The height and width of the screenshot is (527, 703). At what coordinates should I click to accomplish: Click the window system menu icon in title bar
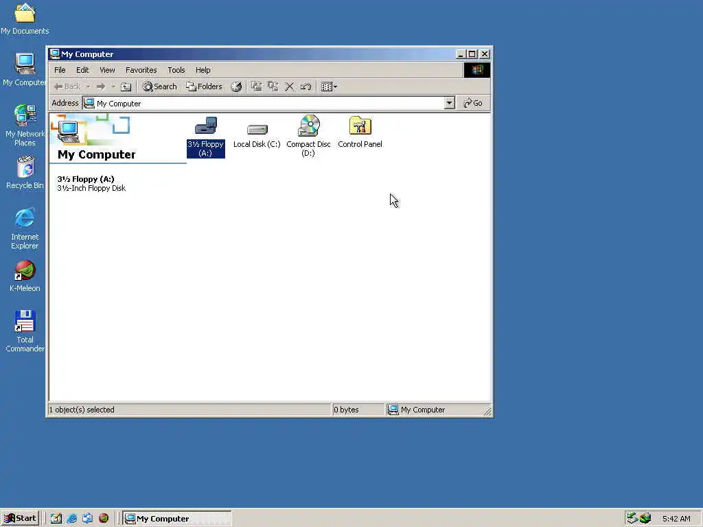[x=55, y=54]
